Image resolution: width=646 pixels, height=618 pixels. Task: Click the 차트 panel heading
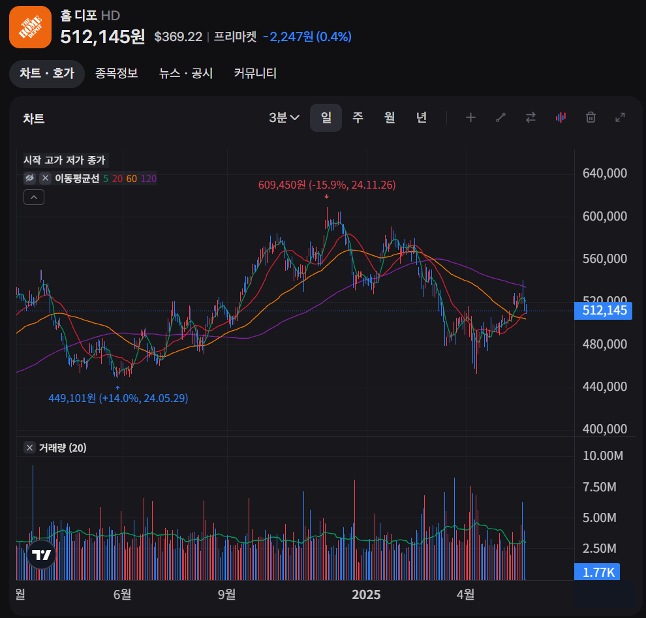coord(34,119)
